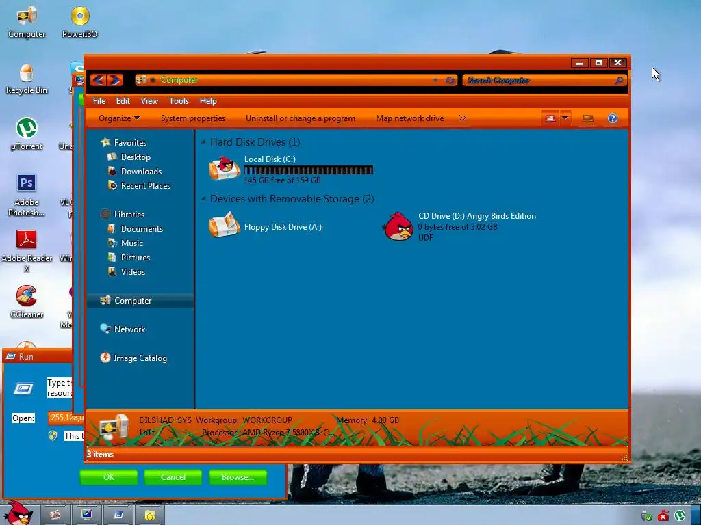Screen dimensions: 701x525
Task: Click the Open field in Run dialog
Action: pyautogui.click(x=66, y=418)
